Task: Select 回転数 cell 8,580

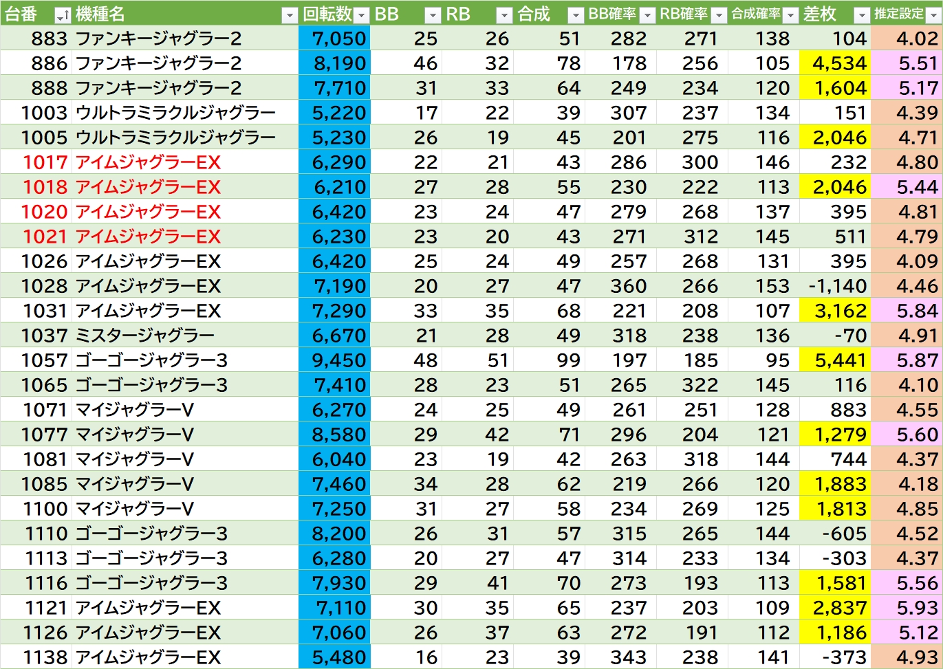Action: click(x=334, y=435)
